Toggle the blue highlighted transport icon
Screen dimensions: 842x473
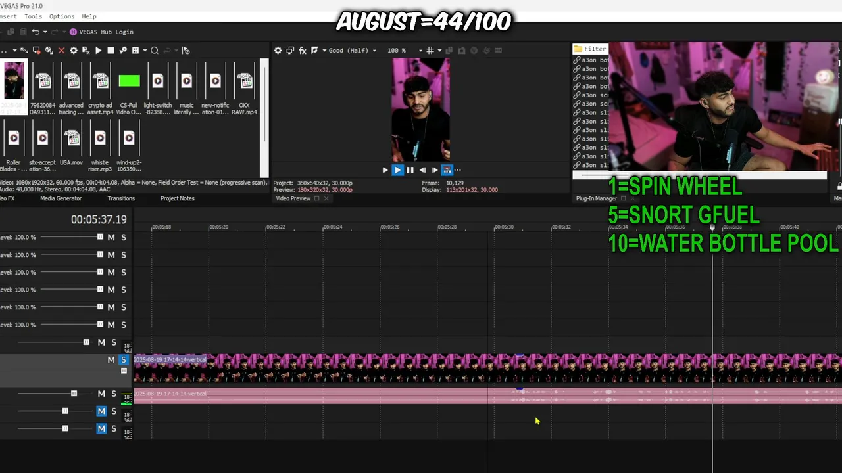pos(447,169)
